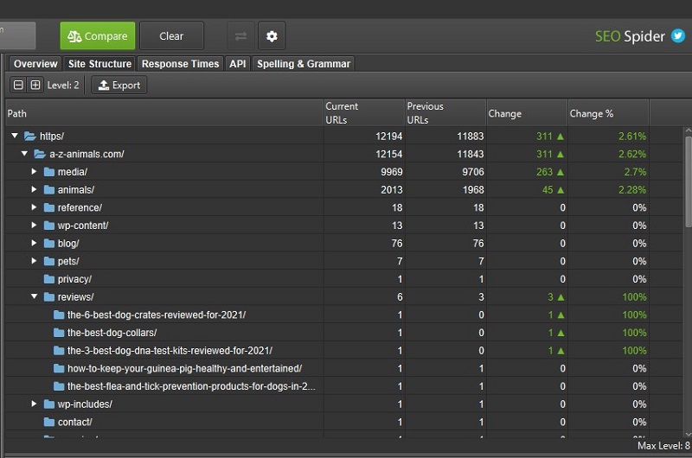Click the blog/ folder icon
Image resolution: width=692 pixels, height=458 pixels.
tap(49, 244)
